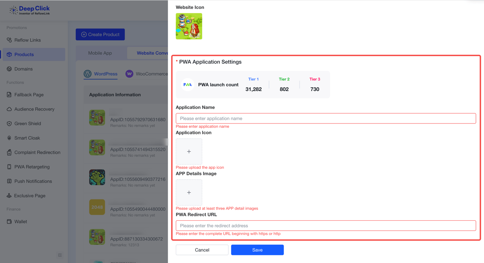Screen dimensions: 484x263
Task: Focus the PWA Redirect URL field
Action: click(326, 226)
